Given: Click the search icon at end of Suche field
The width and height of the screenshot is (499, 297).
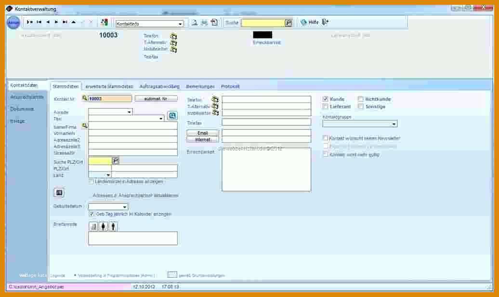Looking at the screenshot, I should tap(289, 23).
